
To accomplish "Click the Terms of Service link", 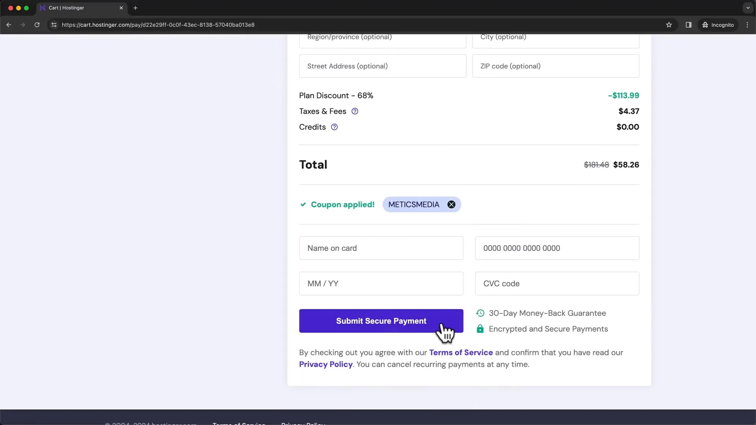I will pos(461,352).
